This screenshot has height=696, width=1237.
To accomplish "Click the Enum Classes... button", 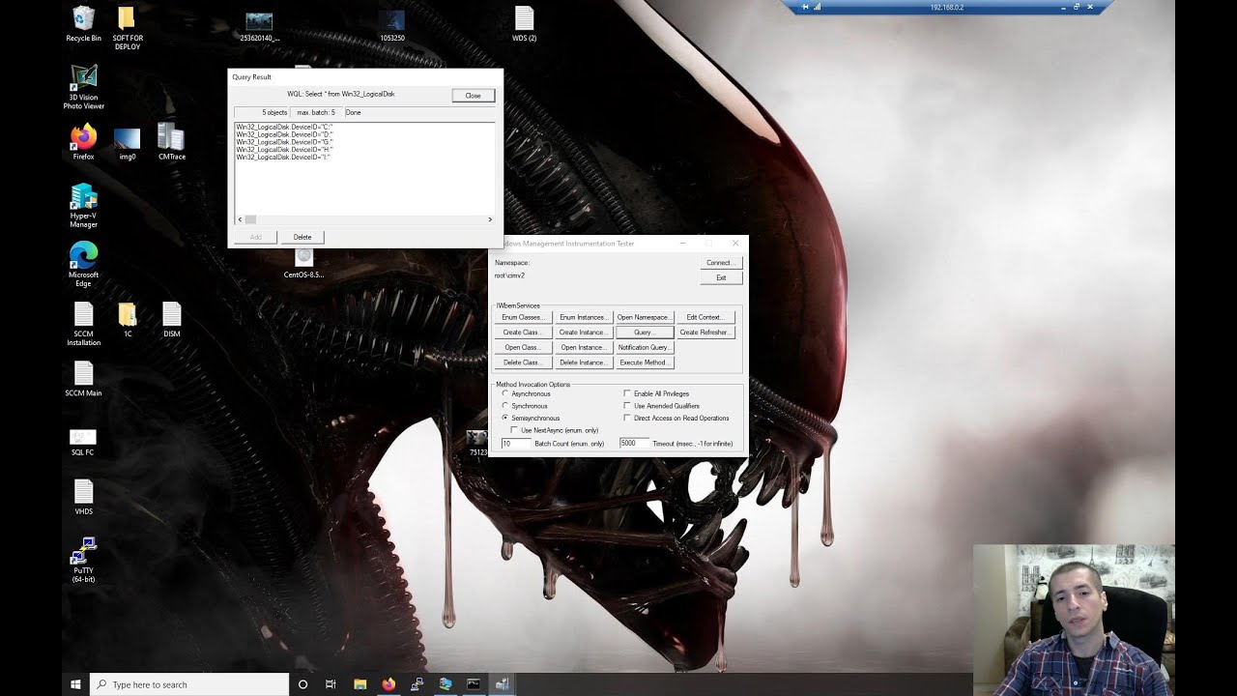I will [523, 317].
